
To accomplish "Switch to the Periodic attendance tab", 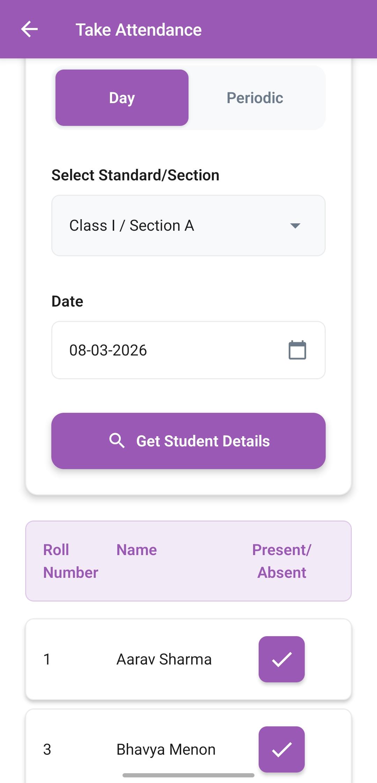I will pos(255,98).
